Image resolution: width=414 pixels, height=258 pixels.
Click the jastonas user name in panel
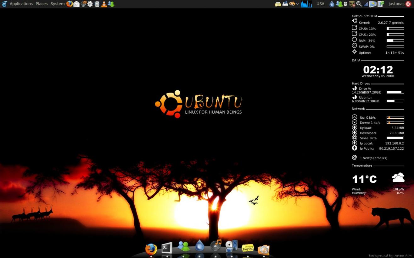tap(396, 4)
